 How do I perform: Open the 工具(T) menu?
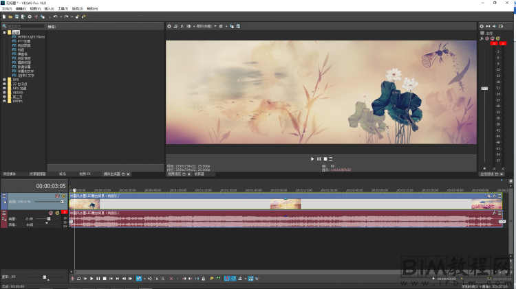coord(63,8)
